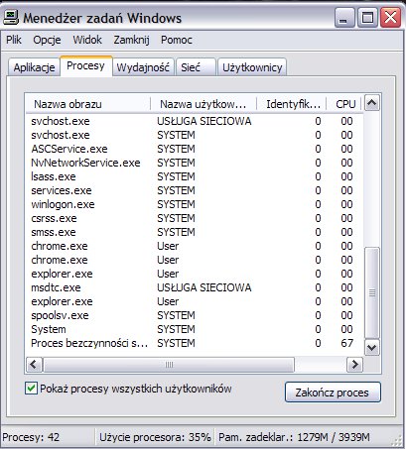The image size is (406, 449).
Task: Click the Zakończ proces button
Action: (333, 393)
